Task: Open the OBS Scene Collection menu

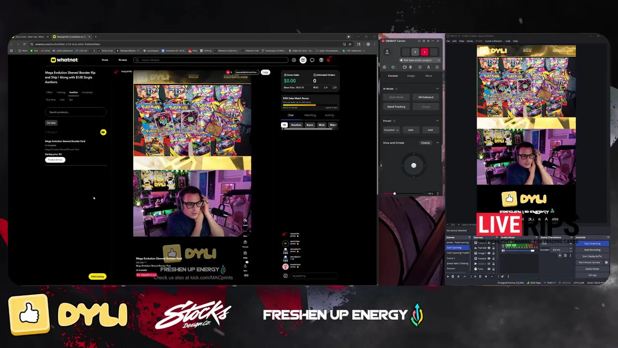Action: click(x=493, y=41)
